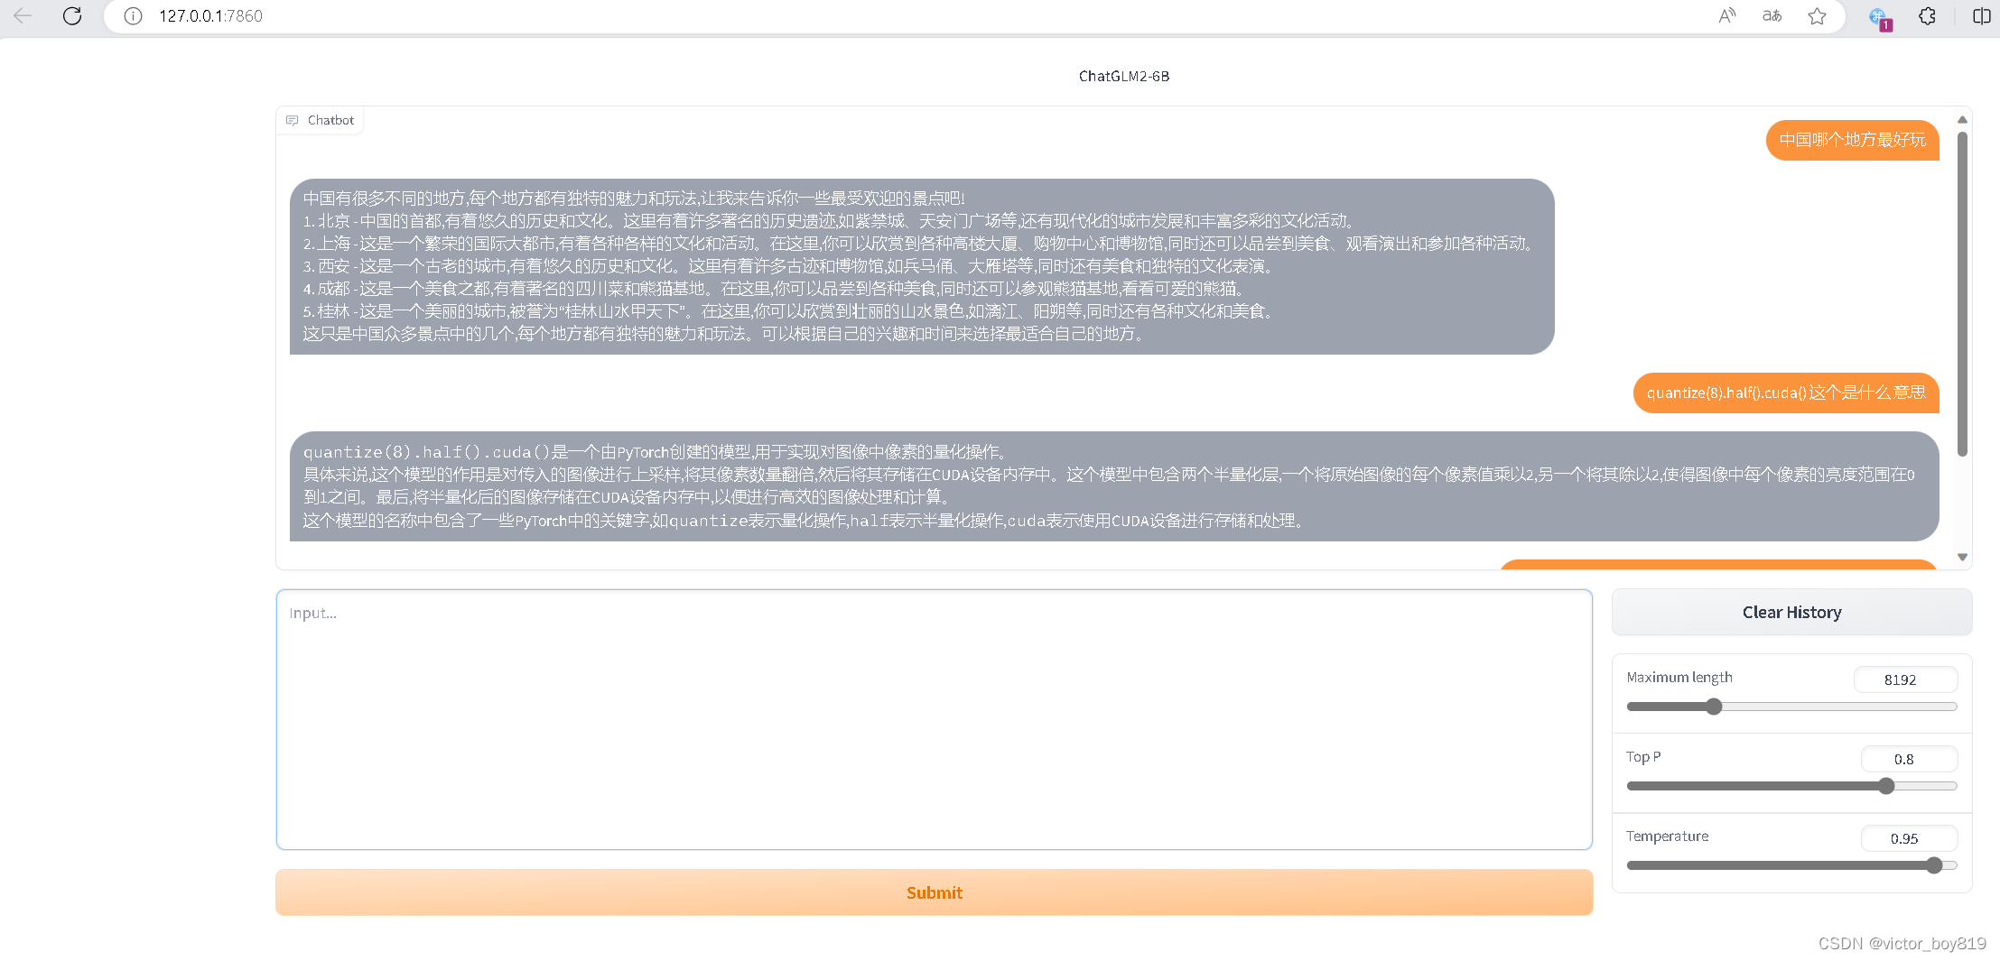The image size is (2000, 961).
Task: Click the Top P label
Action: [x=1643, y=756]
